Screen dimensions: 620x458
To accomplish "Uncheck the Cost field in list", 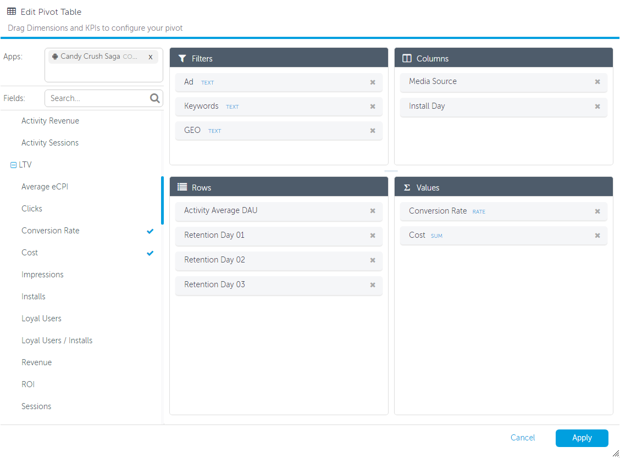I will (150, 253).
